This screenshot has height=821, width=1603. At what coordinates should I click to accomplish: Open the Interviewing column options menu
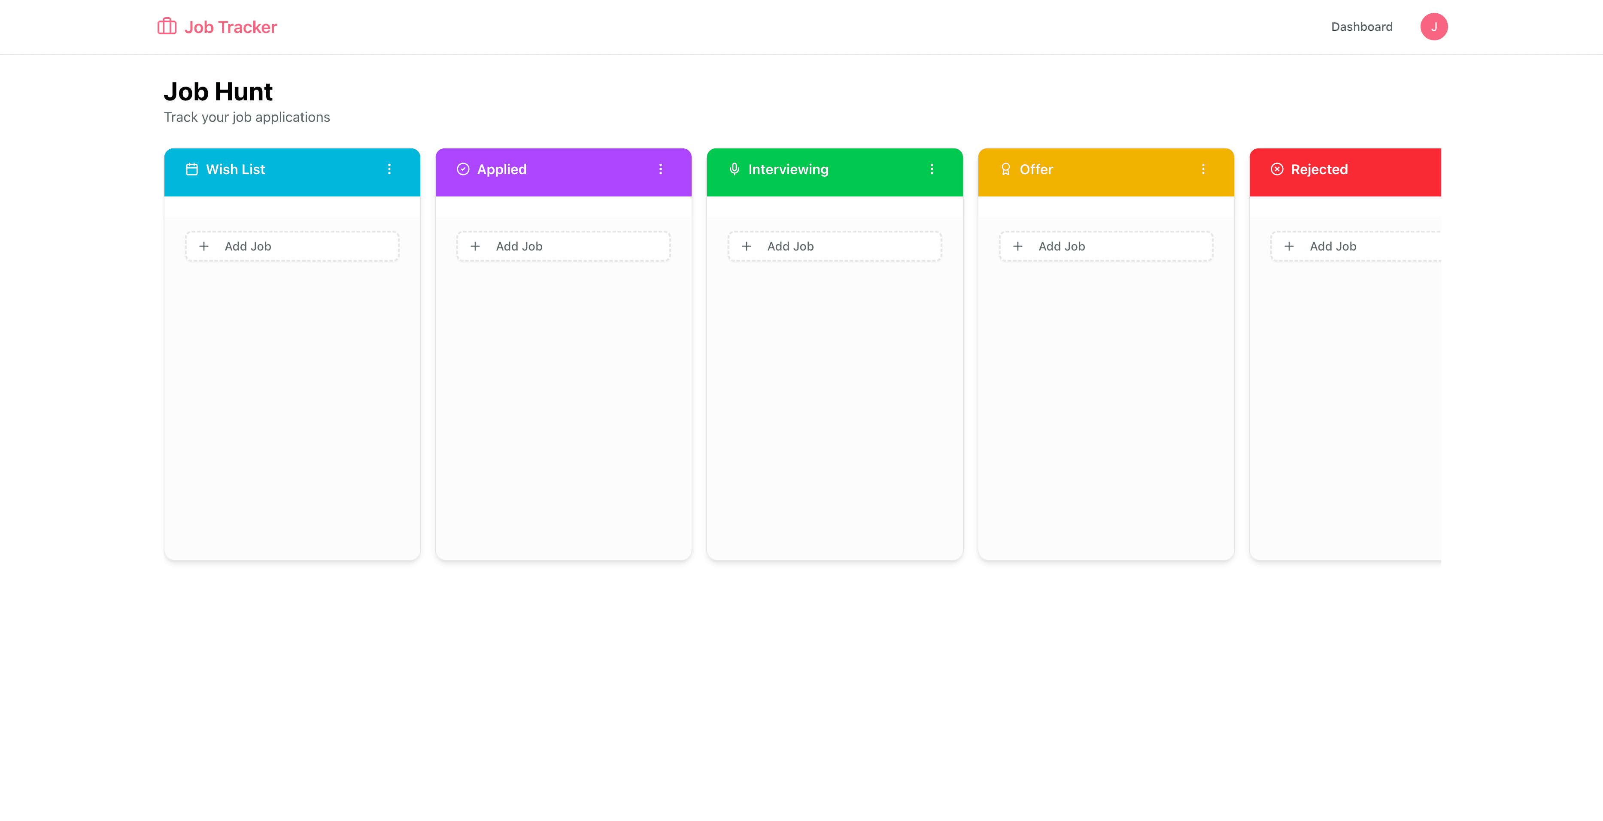(932, 169)
